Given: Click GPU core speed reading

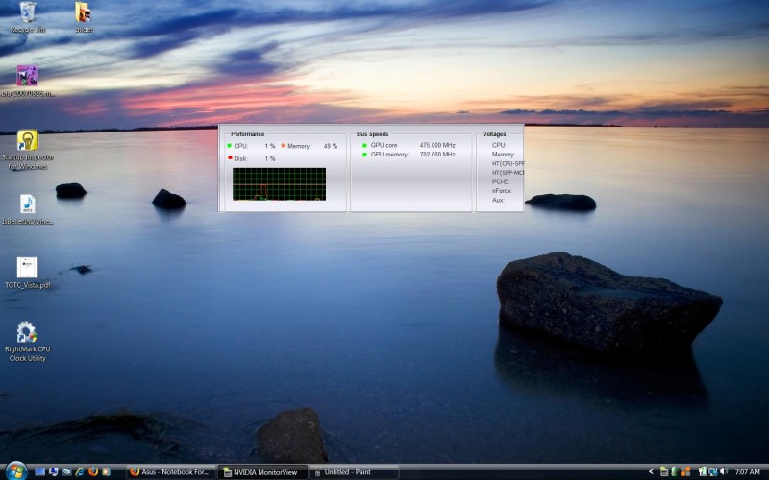Looking at the screenshot, I should point(437,145).
